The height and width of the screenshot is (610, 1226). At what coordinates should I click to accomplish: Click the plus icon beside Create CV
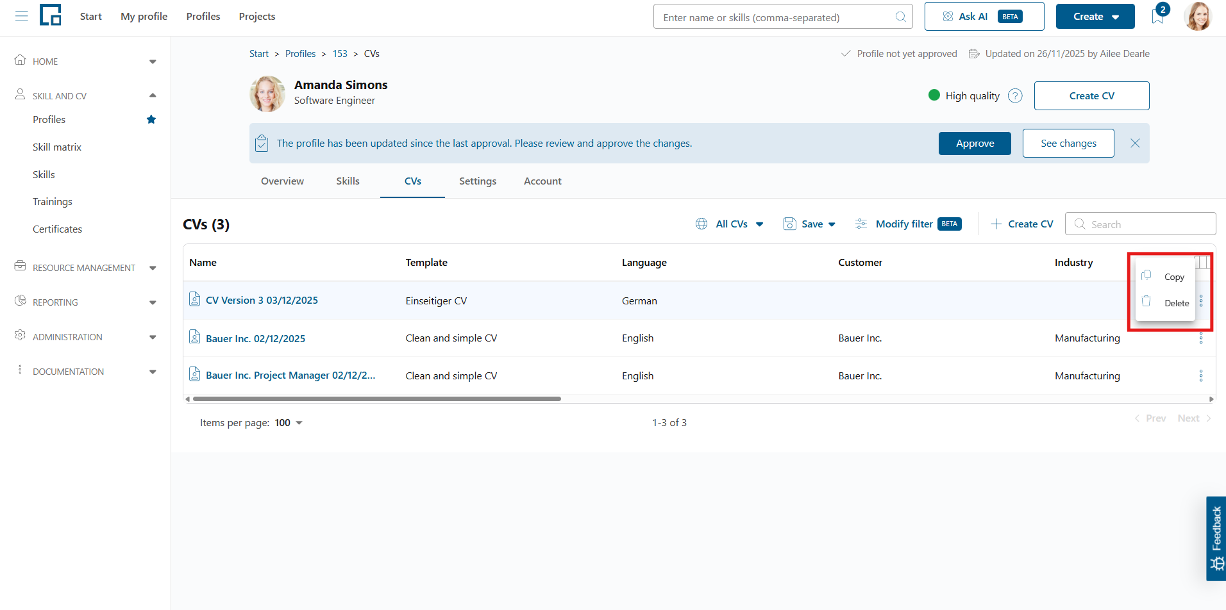click(x=996, y=224)
